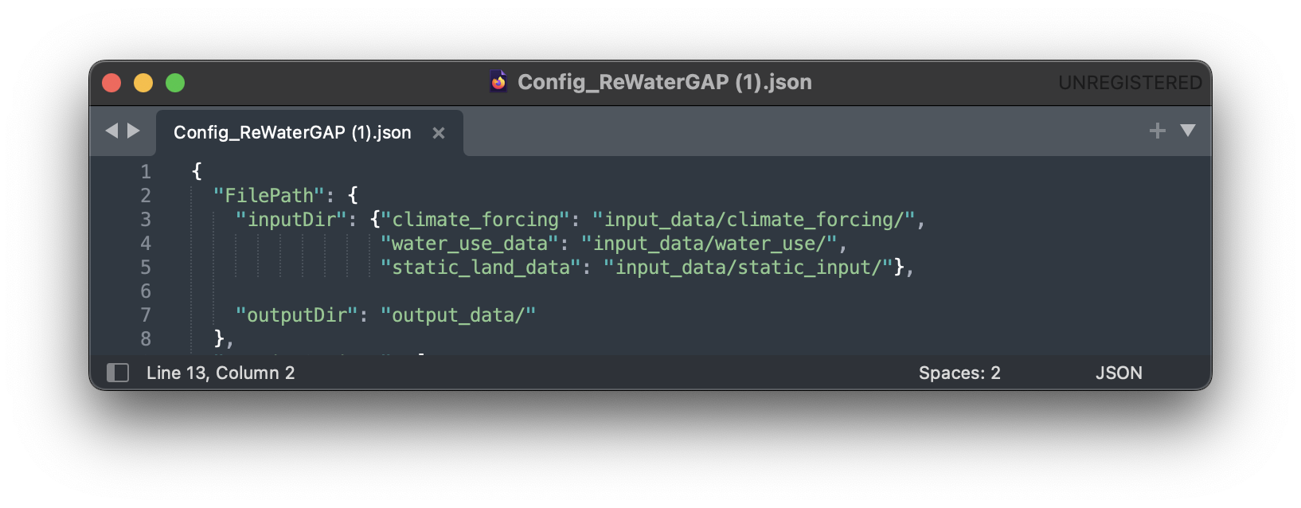
Task: Open the tab list dropdown triangle
Action: pos(1187,131)
